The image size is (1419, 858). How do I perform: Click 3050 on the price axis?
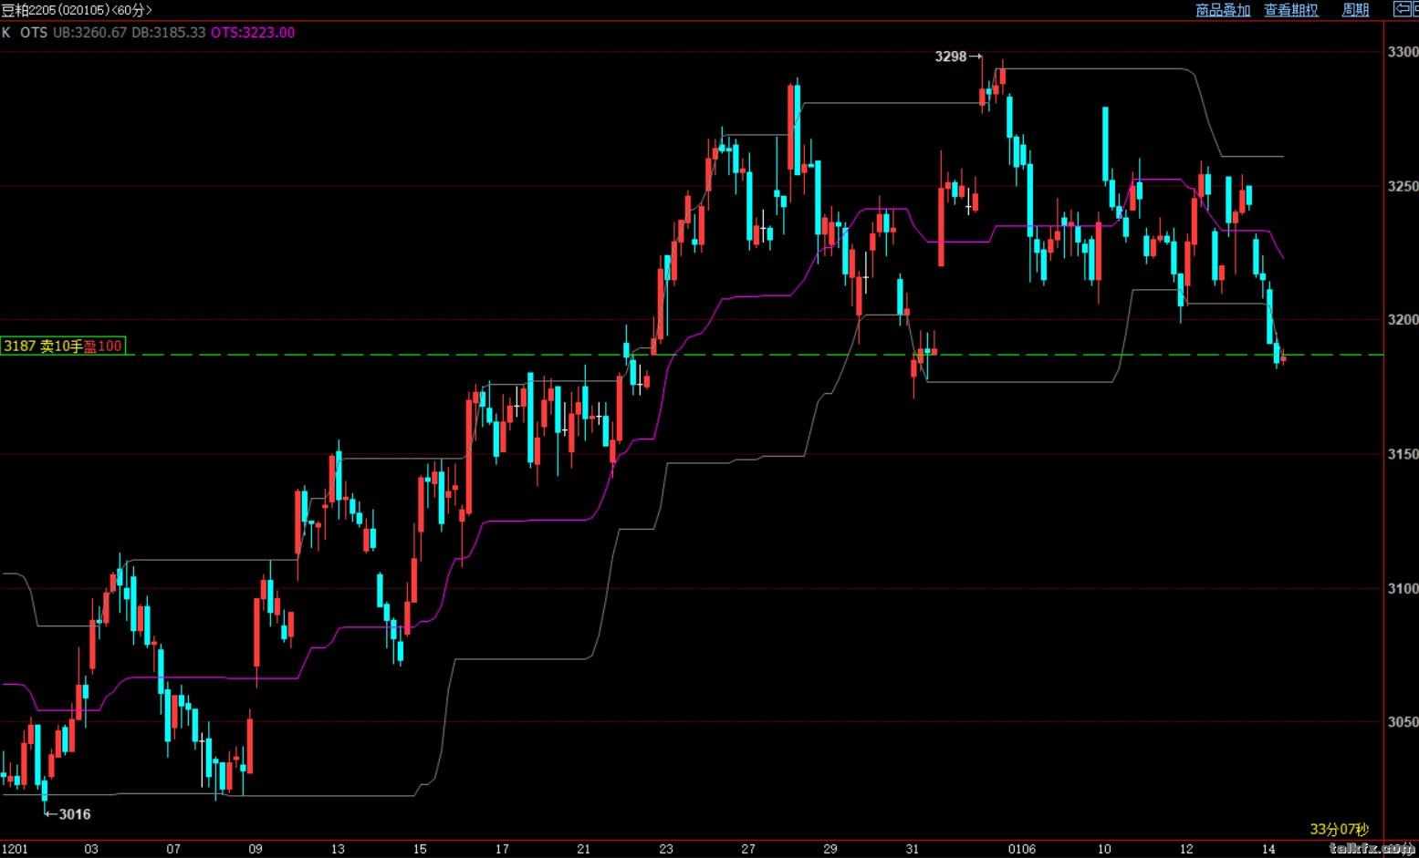(x=1403, y=722)
